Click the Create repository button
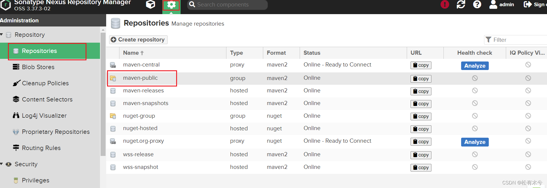This screenshot has width=547, height=188. pyautogui.click(x=138, y=40)
